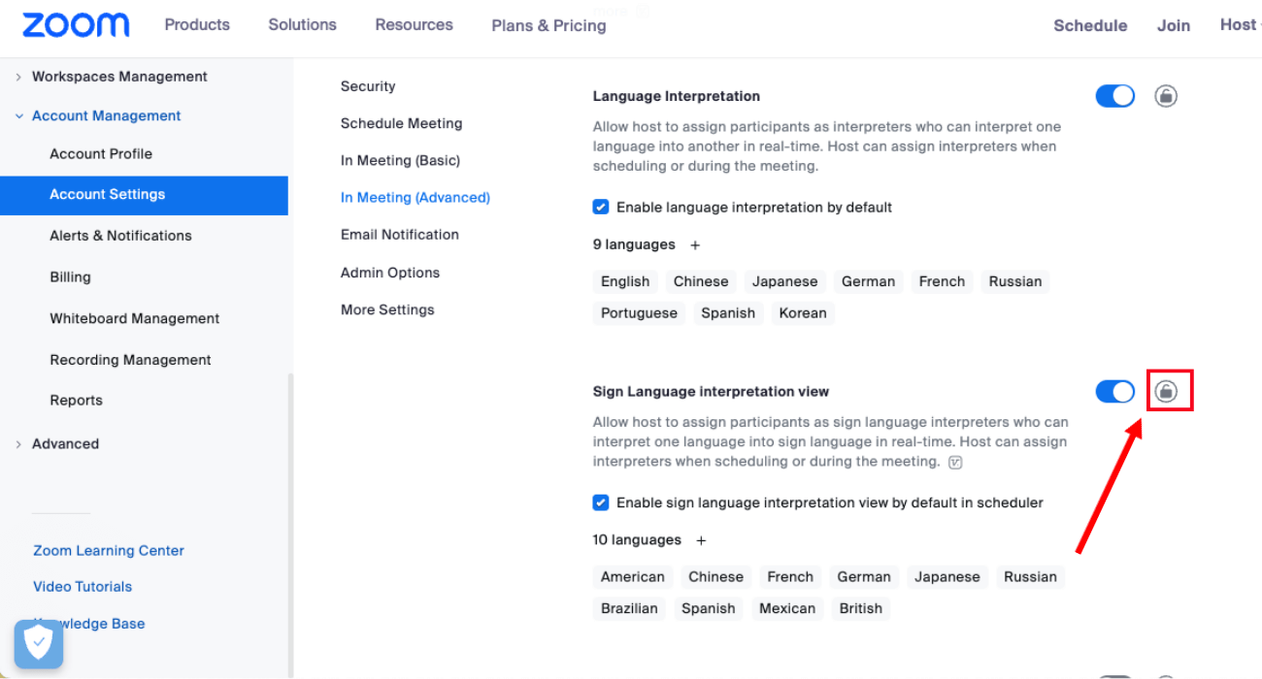Click lock icon for Language Interpretation
Viewport: 1262px width, 679px height.
1166,96
